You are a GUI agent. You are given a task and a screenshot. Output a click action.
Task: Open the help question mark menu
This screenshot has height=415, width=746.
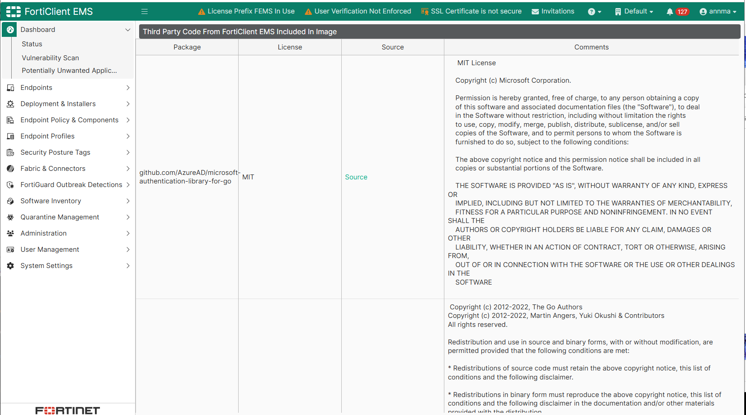point(595,12)
